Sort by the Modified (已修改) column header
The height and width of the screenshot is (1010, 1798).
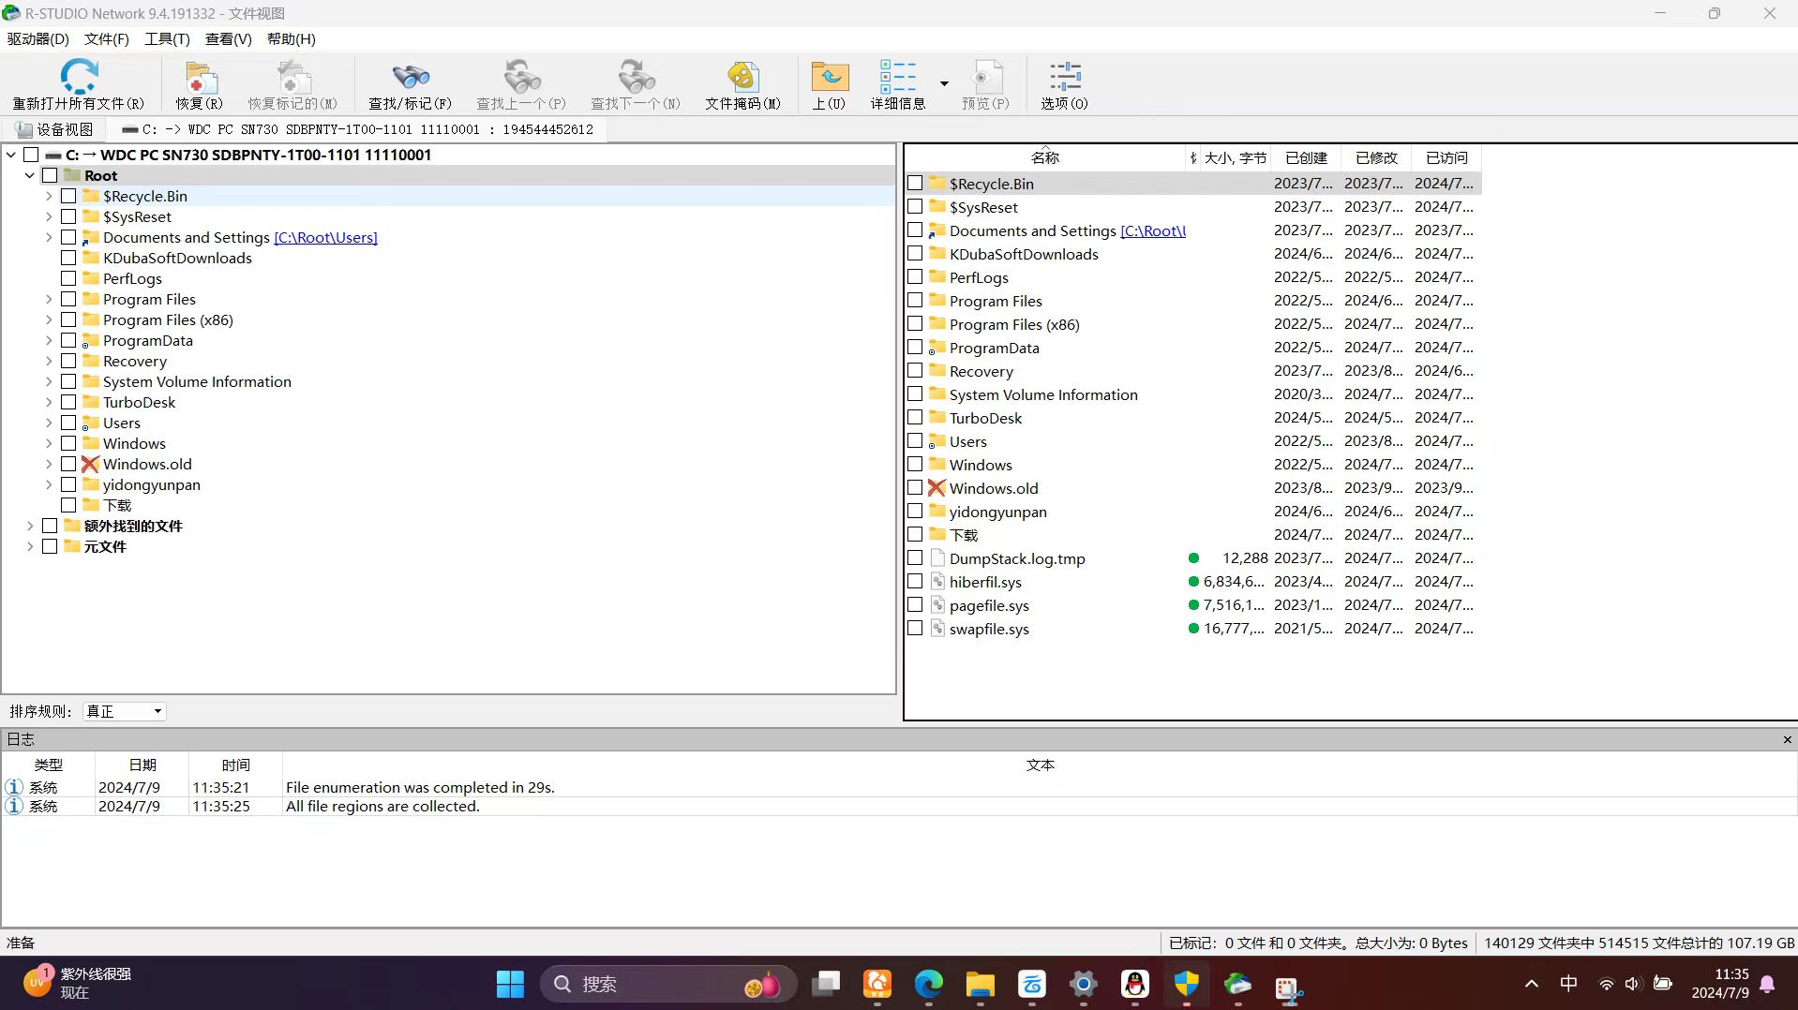click(1375, 158)
